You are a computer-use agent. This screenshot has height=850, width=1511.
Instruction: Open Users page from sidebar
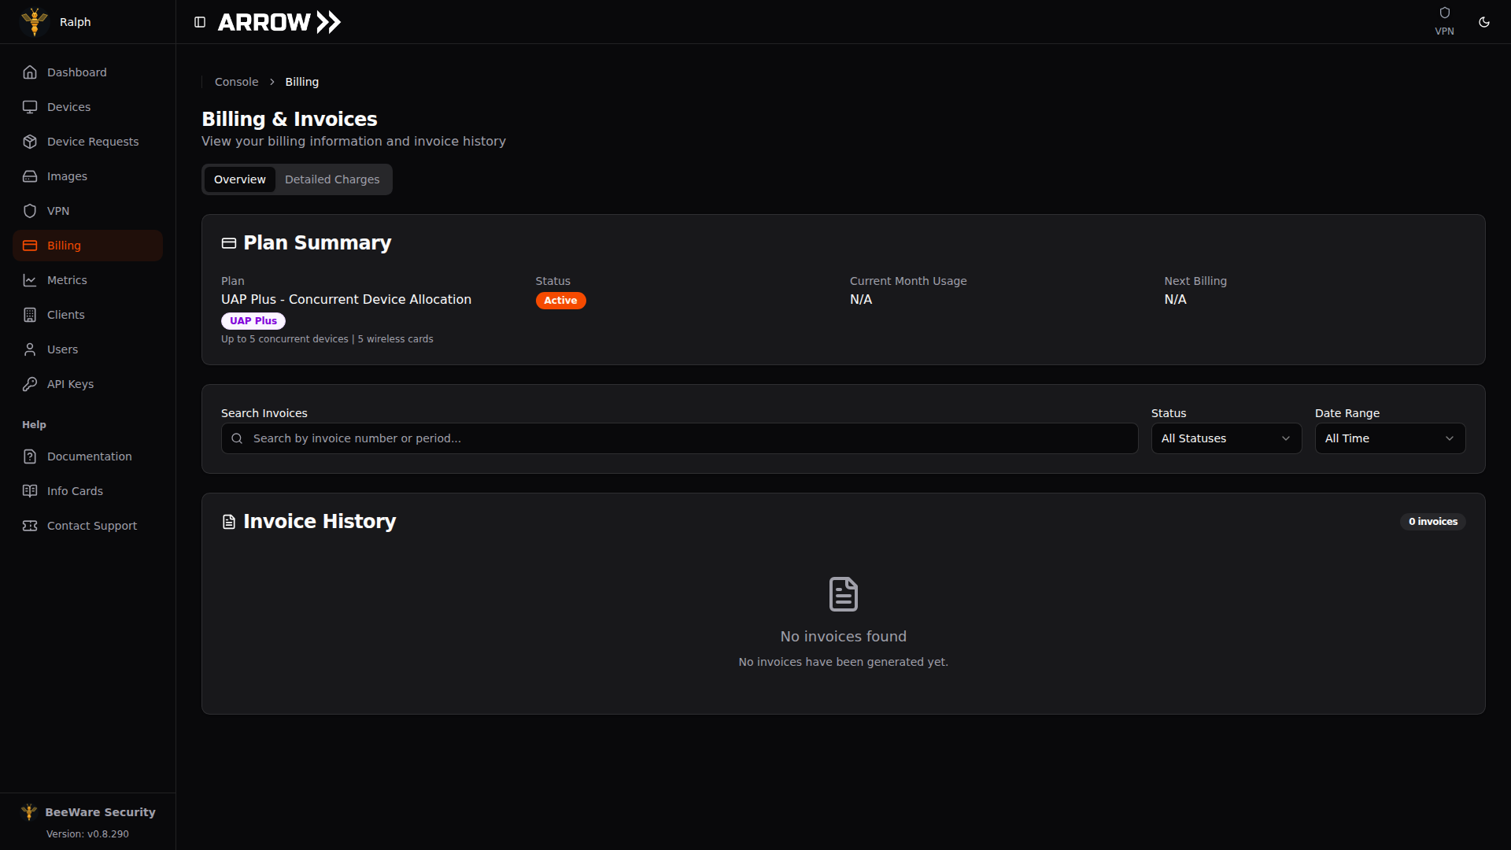point(87,349)
